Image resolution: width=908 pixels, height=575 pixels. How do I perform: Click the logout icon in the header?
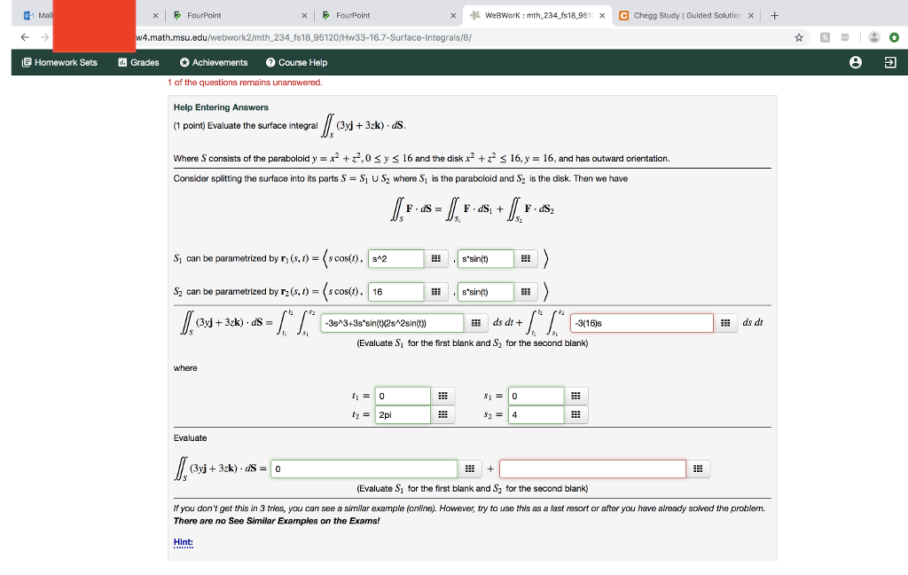(x=892, y=62)
